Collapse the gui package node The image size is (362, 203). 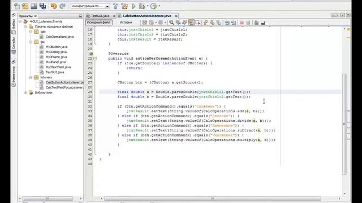(31, 42)
